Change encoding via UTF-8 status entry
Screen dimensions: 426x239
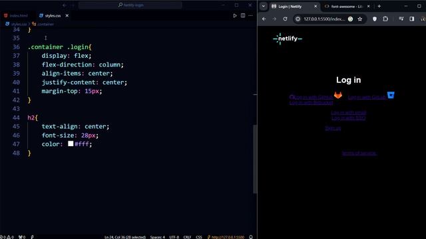click(x=174, y=237)
